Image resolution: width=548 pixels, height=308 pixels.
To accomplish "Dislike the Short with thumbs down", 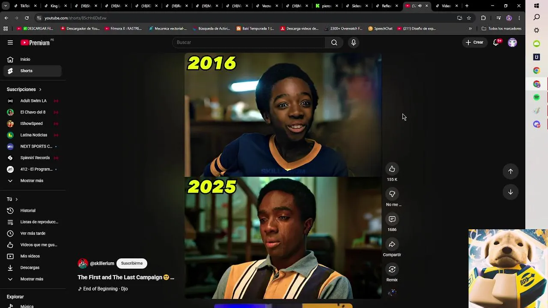I will (392, 194).
